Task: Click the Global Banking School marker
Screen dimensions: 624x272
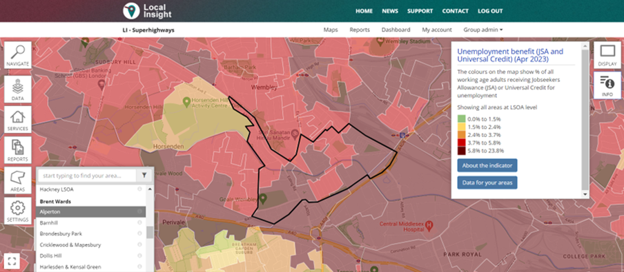Action: click(x=101, y=84)
